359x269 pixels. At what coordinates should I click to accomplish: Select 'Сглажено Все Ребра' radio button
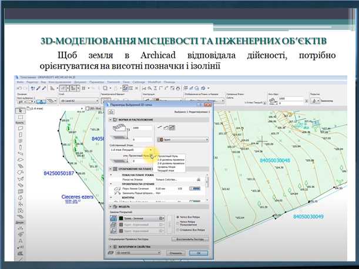[x=177, y=230]
